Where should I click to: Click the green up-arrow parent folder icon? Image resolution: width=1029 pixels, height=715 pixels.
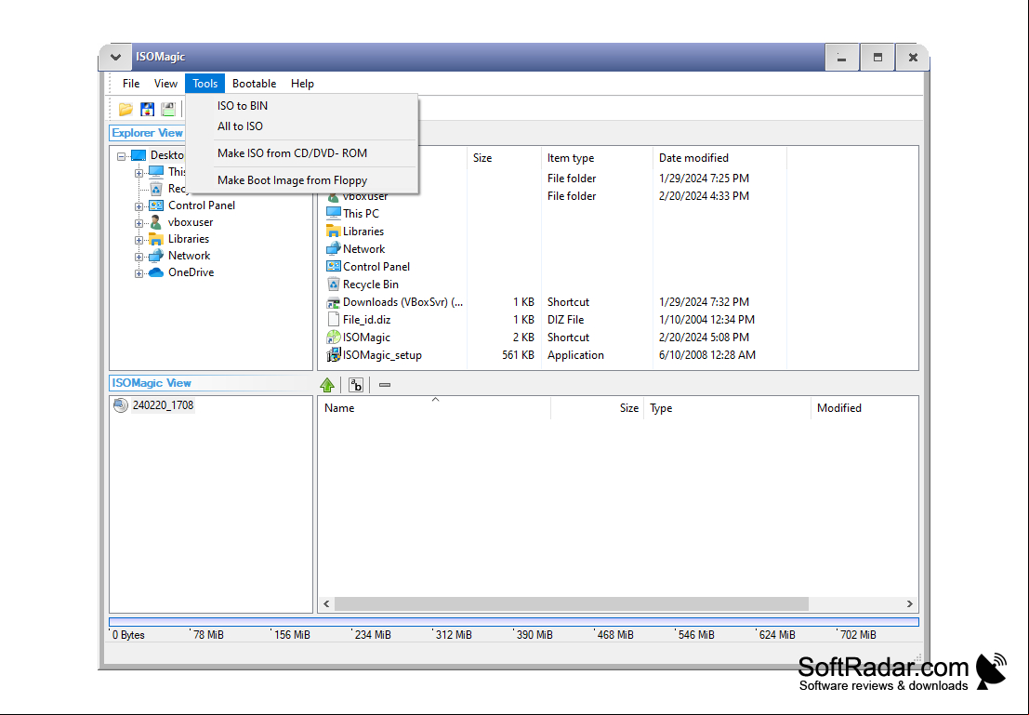pos(327,385)
